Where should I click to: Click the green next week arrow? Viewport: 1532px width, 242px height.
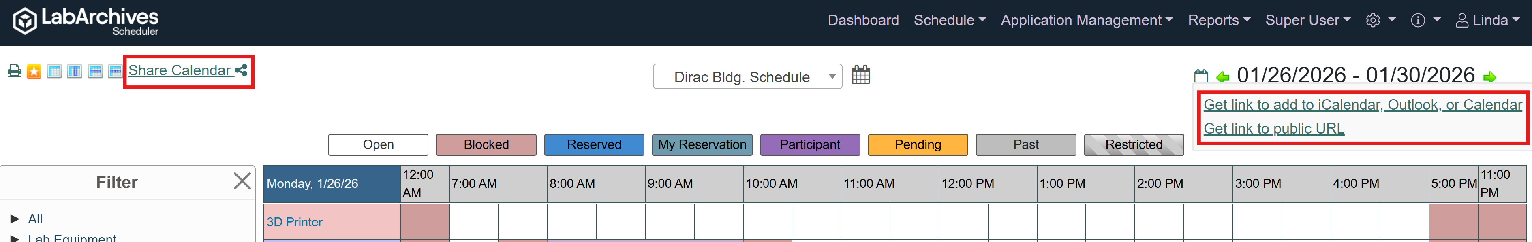[x=1490, y=77]
